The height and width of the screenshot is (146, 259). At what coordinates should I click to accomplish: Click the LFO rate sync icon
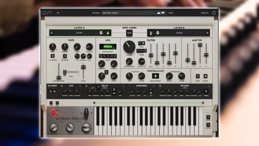[106, 72]
